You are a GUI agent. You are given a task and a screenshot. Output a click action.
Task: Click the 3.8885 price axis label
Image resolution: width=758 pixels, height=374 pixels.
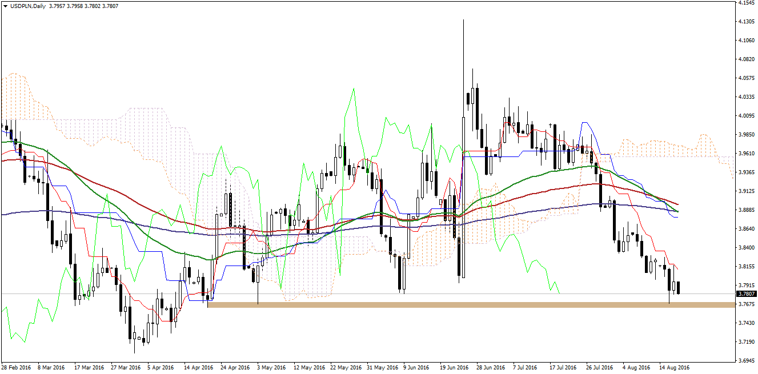(746, 210)
